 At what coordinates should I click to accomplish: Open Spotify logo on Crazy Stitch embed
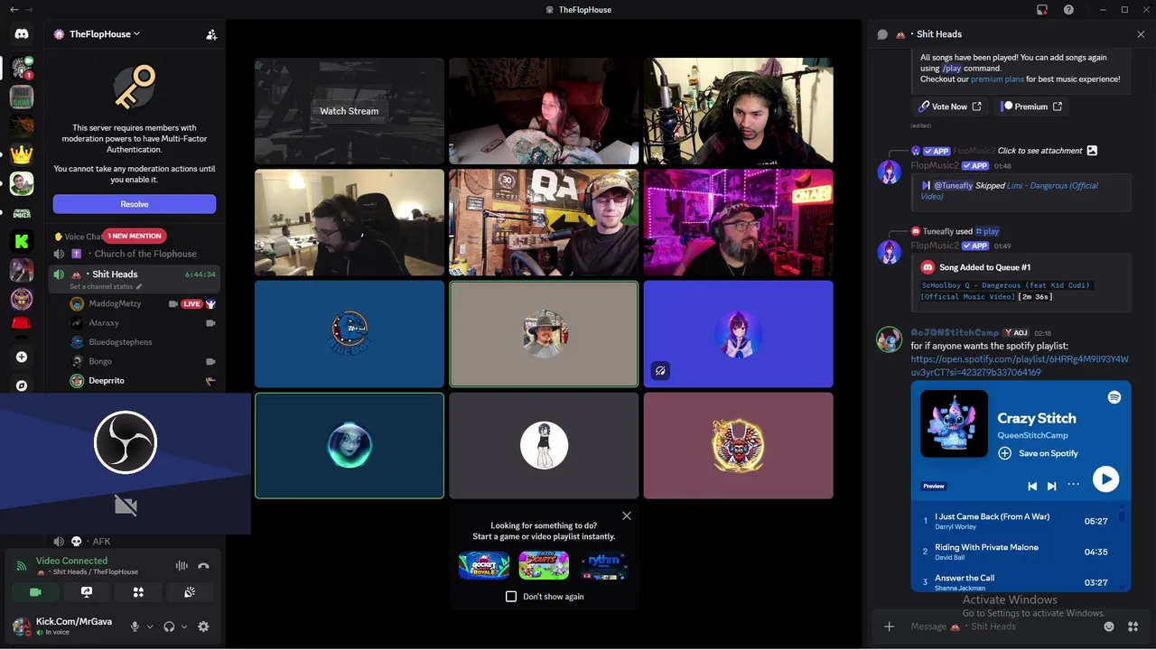(x=1114, y=397)
